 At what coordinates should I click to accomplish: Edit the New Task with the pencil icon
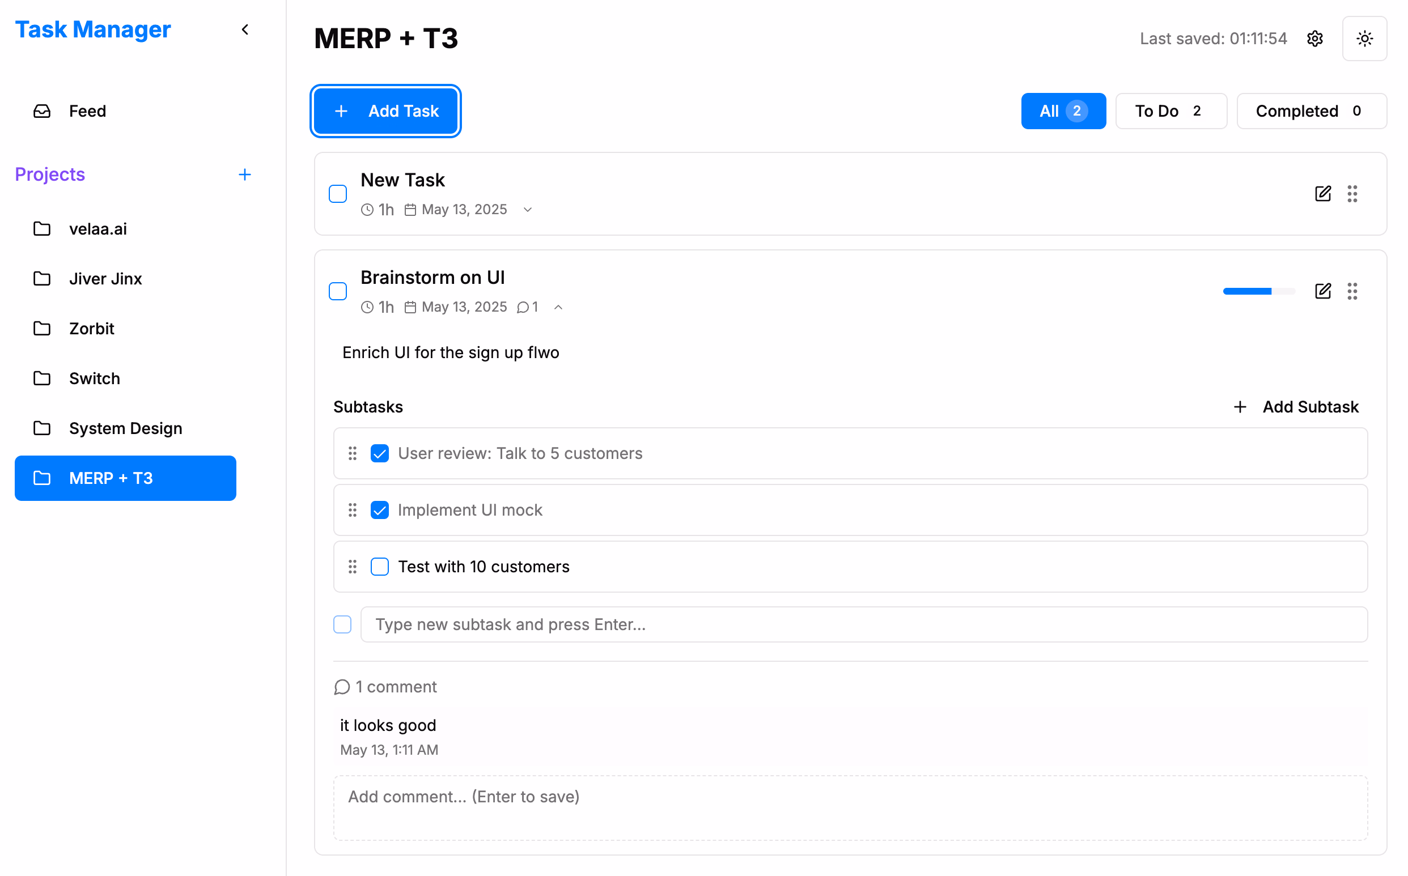coord(1323,194)
